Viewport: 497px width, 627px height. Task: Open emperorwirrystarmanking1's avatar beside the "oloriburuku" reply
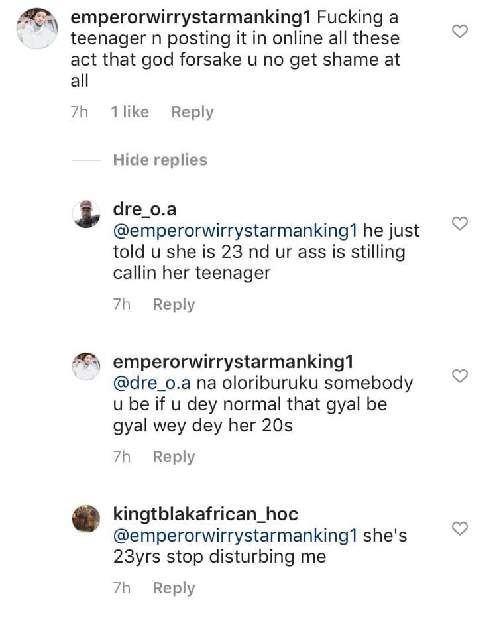[x=85, y=366]
